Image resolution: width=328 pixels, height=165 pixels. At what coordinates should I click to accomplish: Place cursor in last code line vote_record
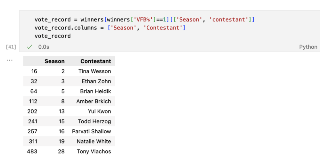[x=53, y=36]
